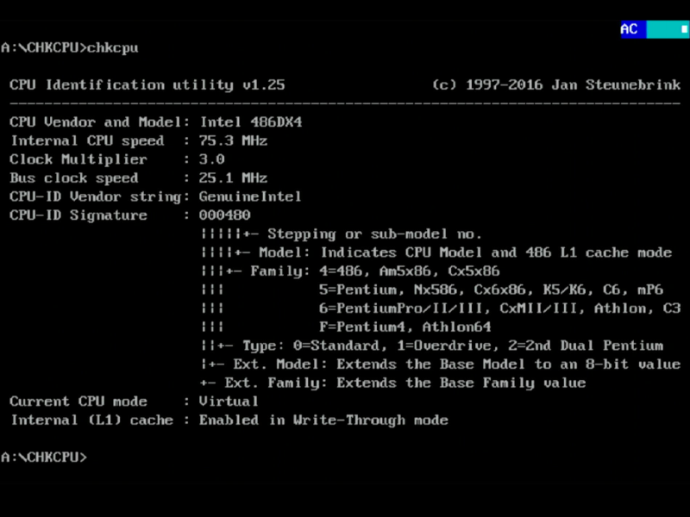
Task: Click the F=Pentium4, Athlon64 family line
Action: click(x=405, y=327)
